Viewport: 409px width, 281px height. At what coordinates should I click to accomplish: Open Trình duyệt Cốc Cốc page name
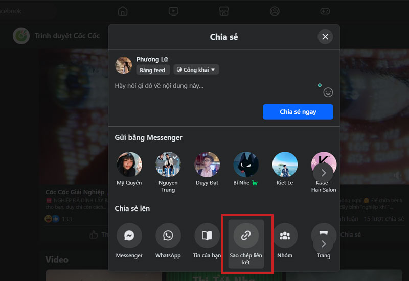[67, 36]
